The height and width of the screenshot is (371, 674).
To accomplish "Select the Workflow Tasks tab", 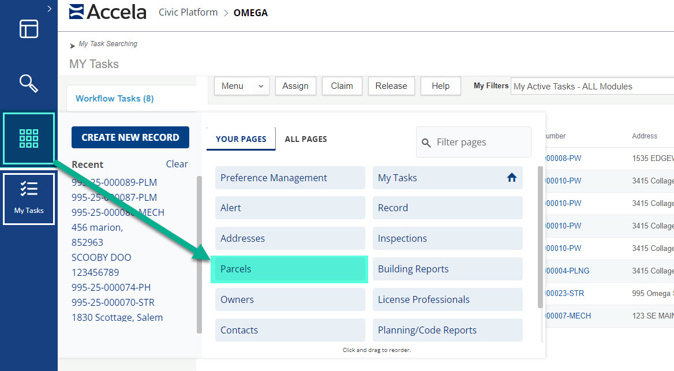I will click(115, 99).
